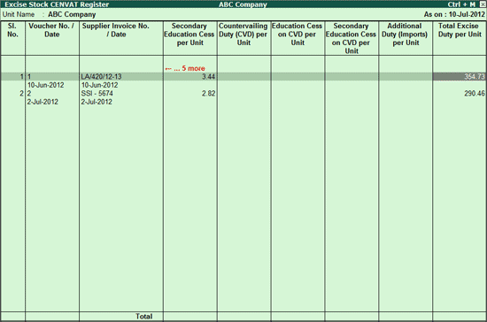
Task: Click the 'Sl. No.' column header
Action: pos(12,30)
